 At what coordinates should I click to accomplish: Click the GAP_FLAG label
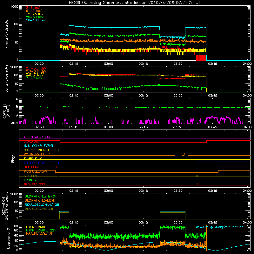(x=31, y=141)
